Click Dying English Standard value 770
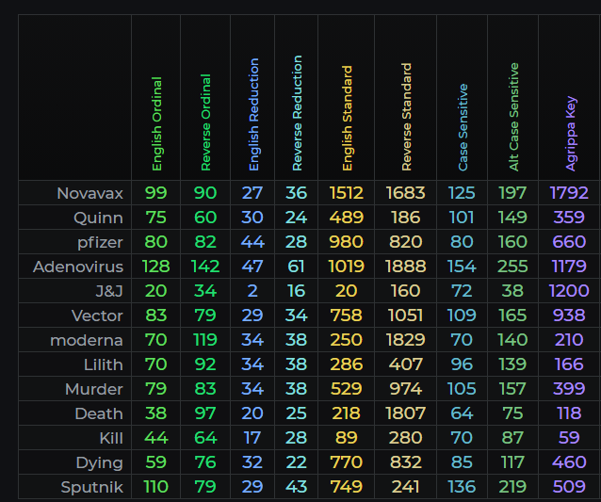Viewport: 601px width, 502px height. point(347,462)
